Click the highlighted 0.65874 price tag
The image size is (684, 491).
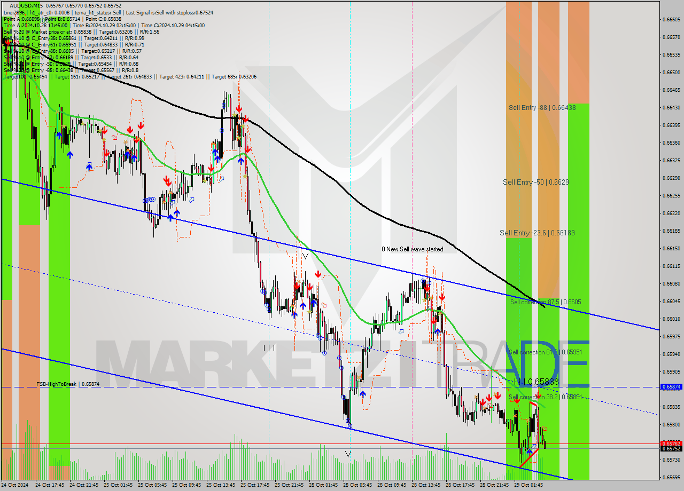671,386
